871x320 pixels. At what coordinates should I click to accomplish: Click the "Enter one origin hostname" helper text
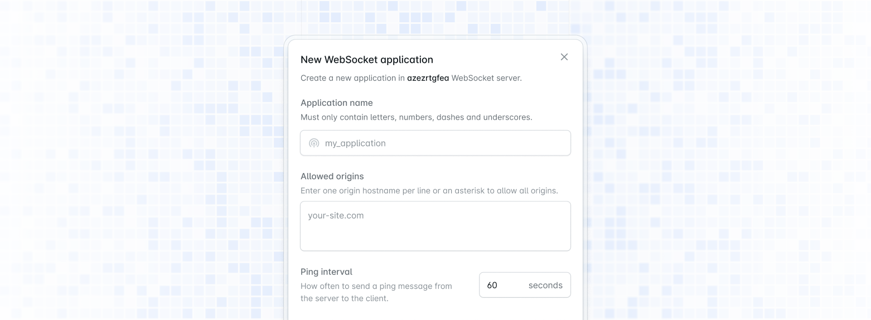[x=429, y=190]
